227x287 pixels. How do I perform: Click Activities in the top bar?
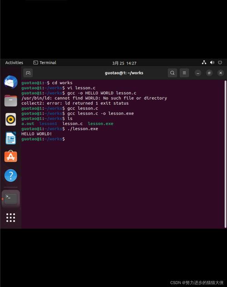coord(14,63)
